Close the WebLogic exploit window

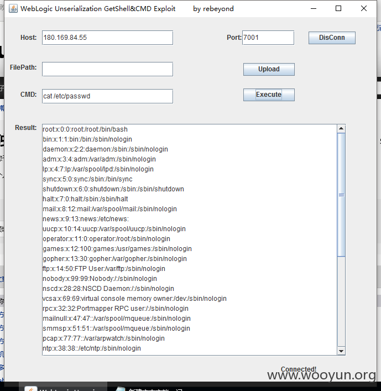[364, 8]
